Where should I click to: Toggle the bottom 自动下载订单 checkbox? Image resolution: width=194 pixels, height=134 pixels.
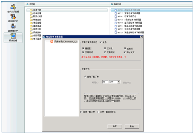tap(81, 112)
